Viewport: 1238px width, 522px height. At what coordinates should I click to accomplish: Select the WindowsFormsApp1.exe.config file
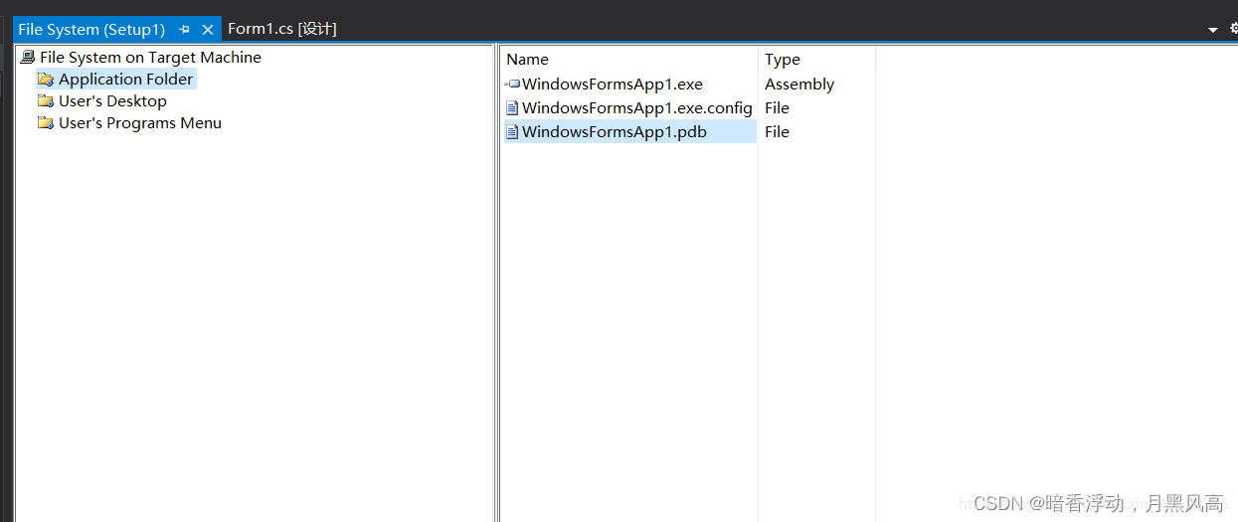tap(637, 108)
